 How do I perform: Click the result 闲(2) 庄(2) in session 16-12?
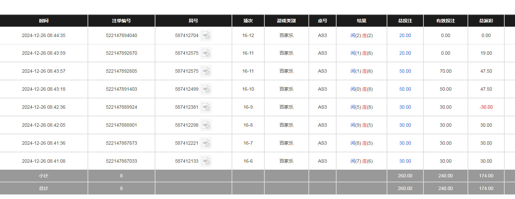coord(361,36)
